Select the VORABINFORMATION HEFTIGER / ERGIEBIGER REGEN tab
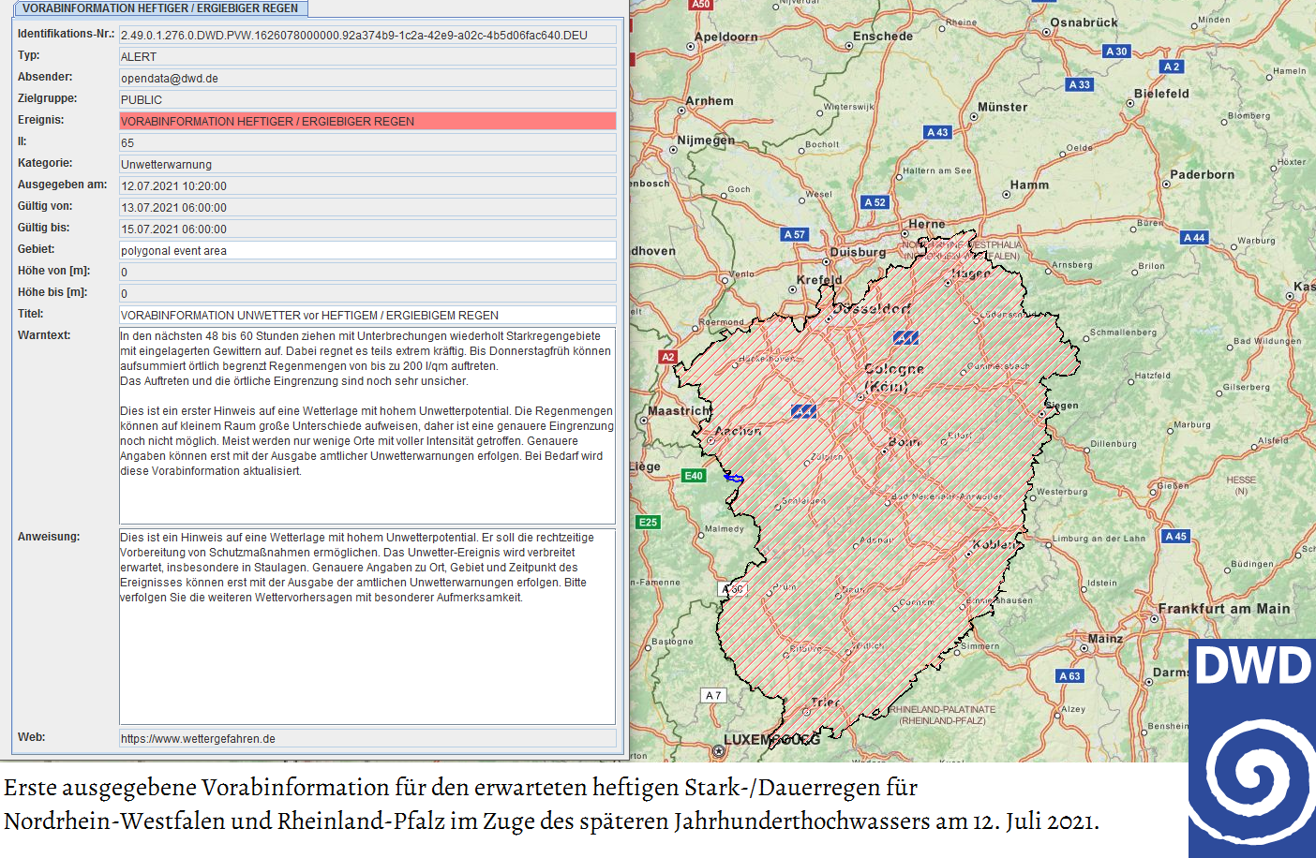Image resolution: width=1316 pixels, height=858 pixels. pos(160,8)
